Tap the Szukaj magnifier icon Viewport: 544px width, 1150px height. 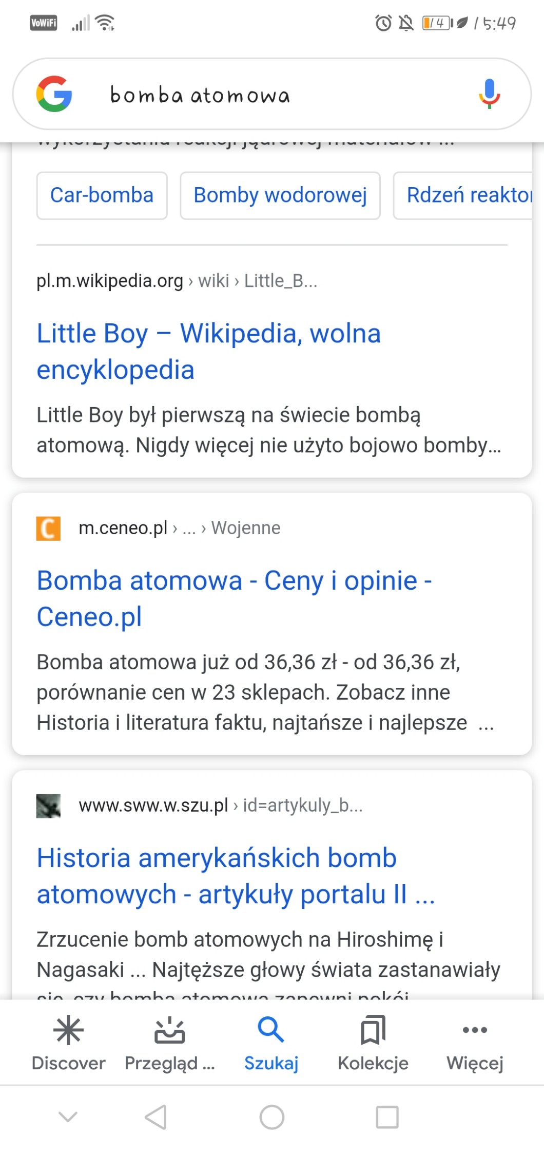pyautogui.click(x=271, y=1030)
